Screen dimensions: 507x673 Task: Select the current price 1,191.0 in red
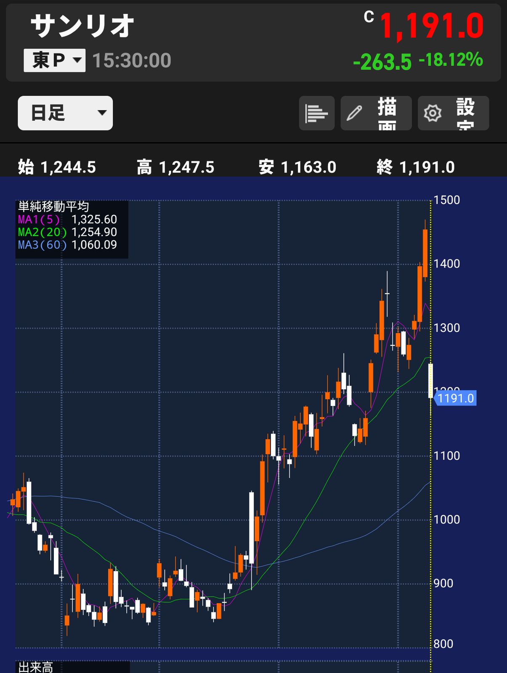tap(432, 26)
